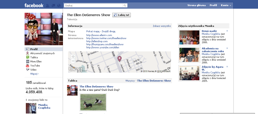Dismiss the Akademia na zakończenie roku photo

[227, 48]
